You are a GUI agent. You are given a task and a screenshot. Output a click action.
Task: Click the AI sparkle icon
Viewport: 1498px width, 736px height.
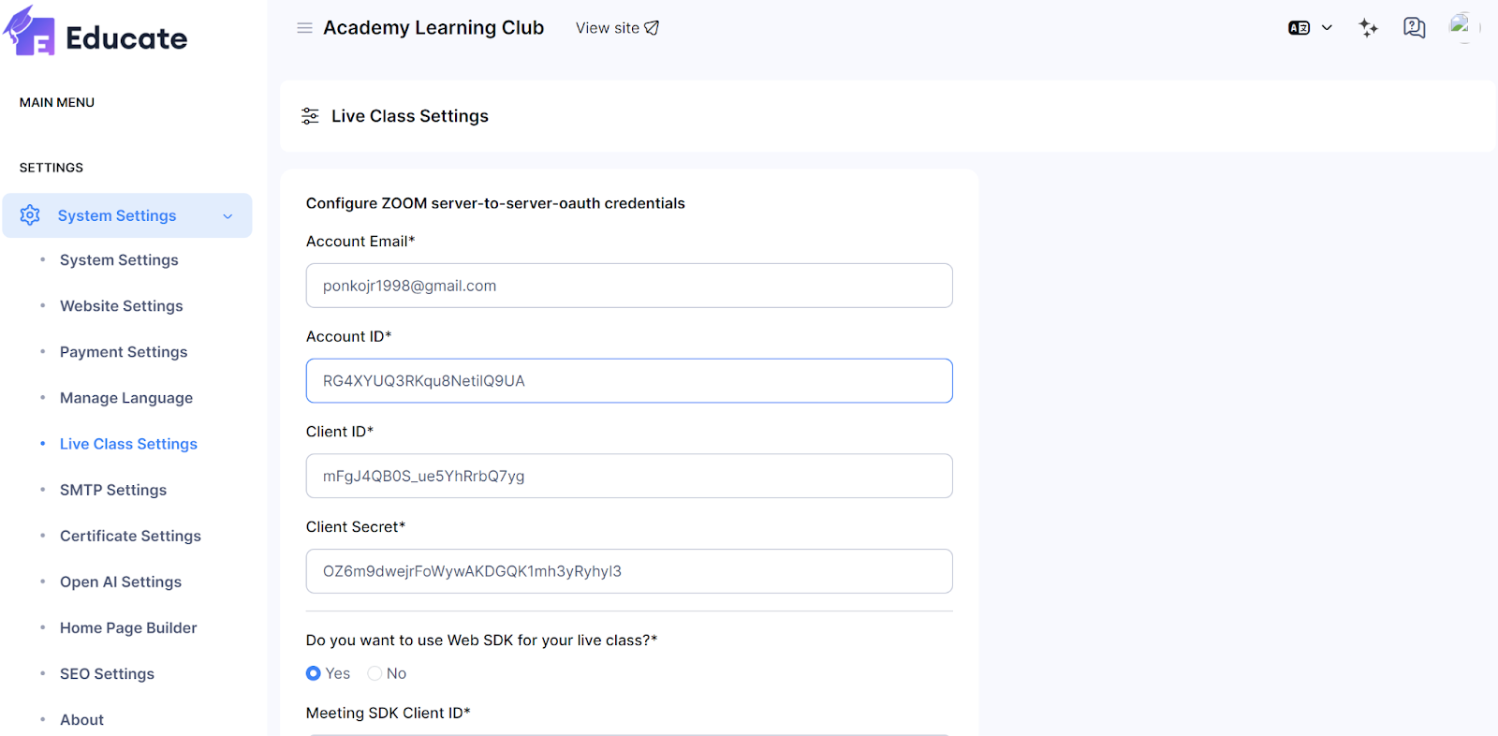(1368, 28)
